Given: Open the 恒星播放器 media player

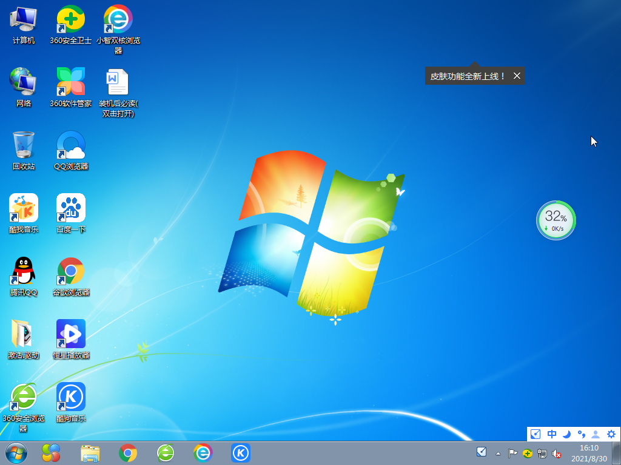Looking at the screenshot, I should tap(70, 334).
